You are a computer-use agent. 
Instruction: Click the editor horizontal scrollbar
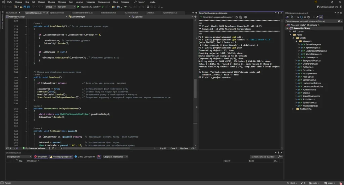coord(96,148)
